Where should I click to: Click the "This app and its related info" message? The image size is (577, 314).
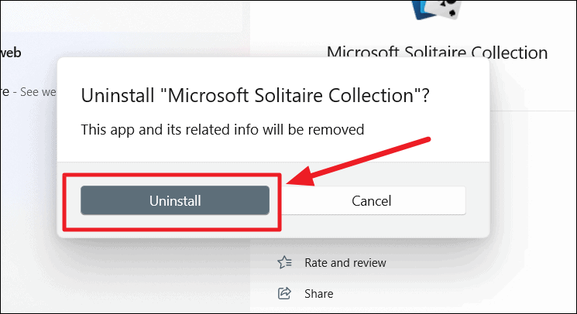(222, 130)
